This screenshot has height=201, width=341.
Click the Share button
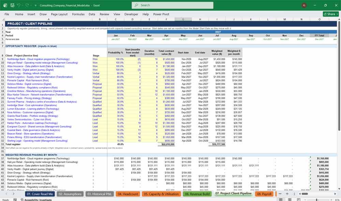330,14
